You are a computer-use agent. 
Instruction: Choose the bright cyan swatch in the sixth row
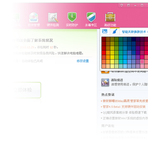125,62
